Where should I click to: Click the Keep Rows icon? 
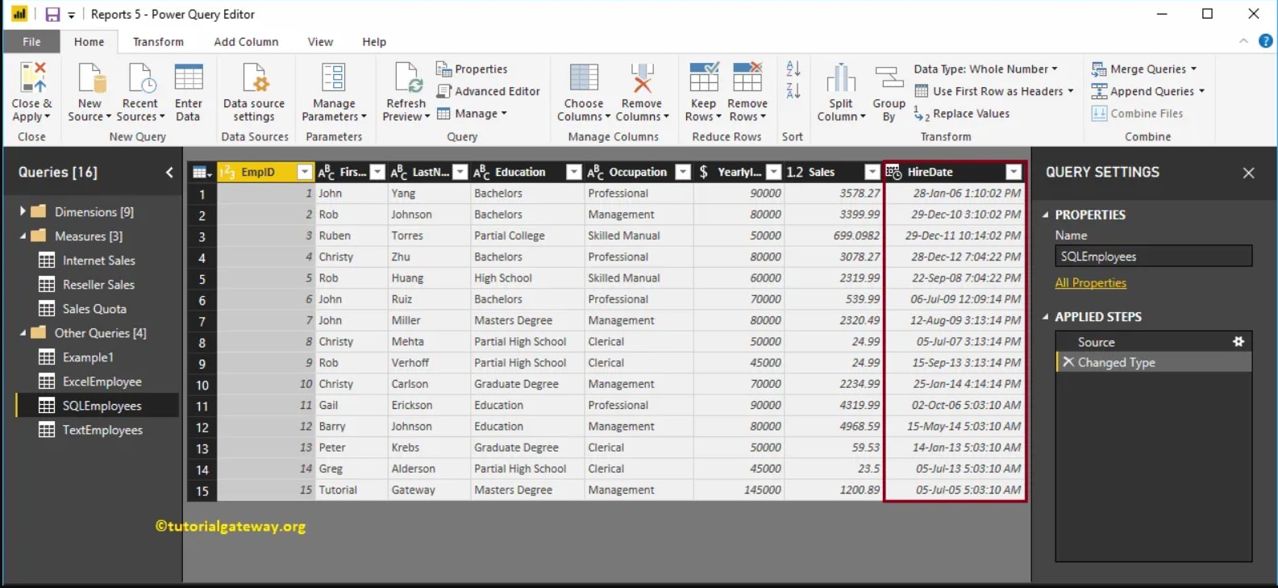pos(704,77)
